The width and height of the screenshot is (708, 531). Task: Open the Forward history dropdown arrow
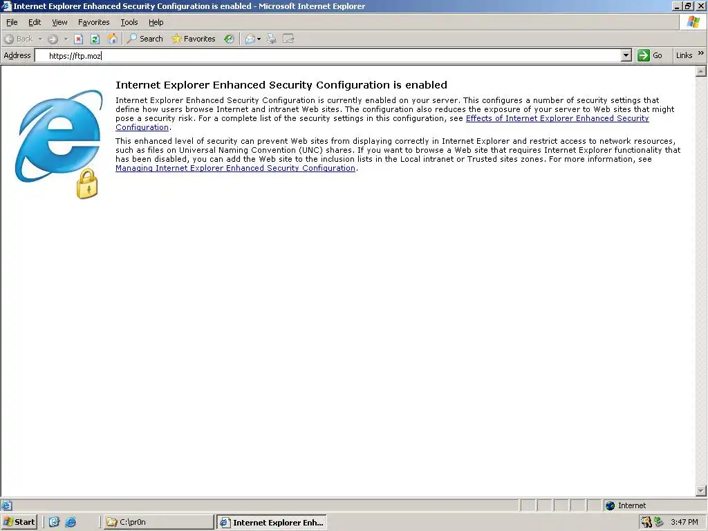(x=66, y=39)
